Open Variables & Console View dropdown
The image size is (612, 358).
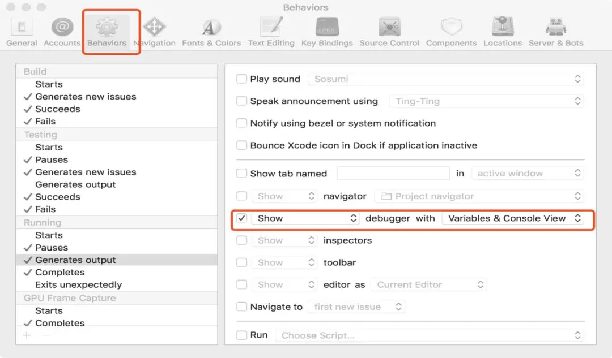tap(513, 218)
